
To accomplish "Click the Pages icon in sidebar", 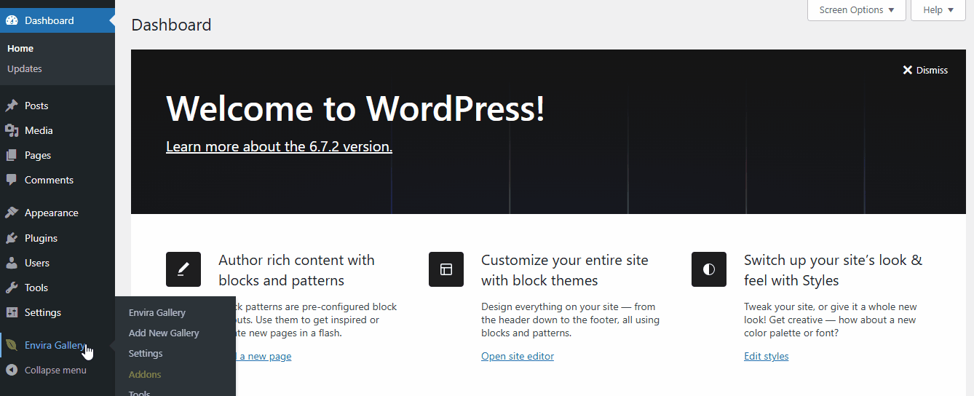I will coord(12,155).
